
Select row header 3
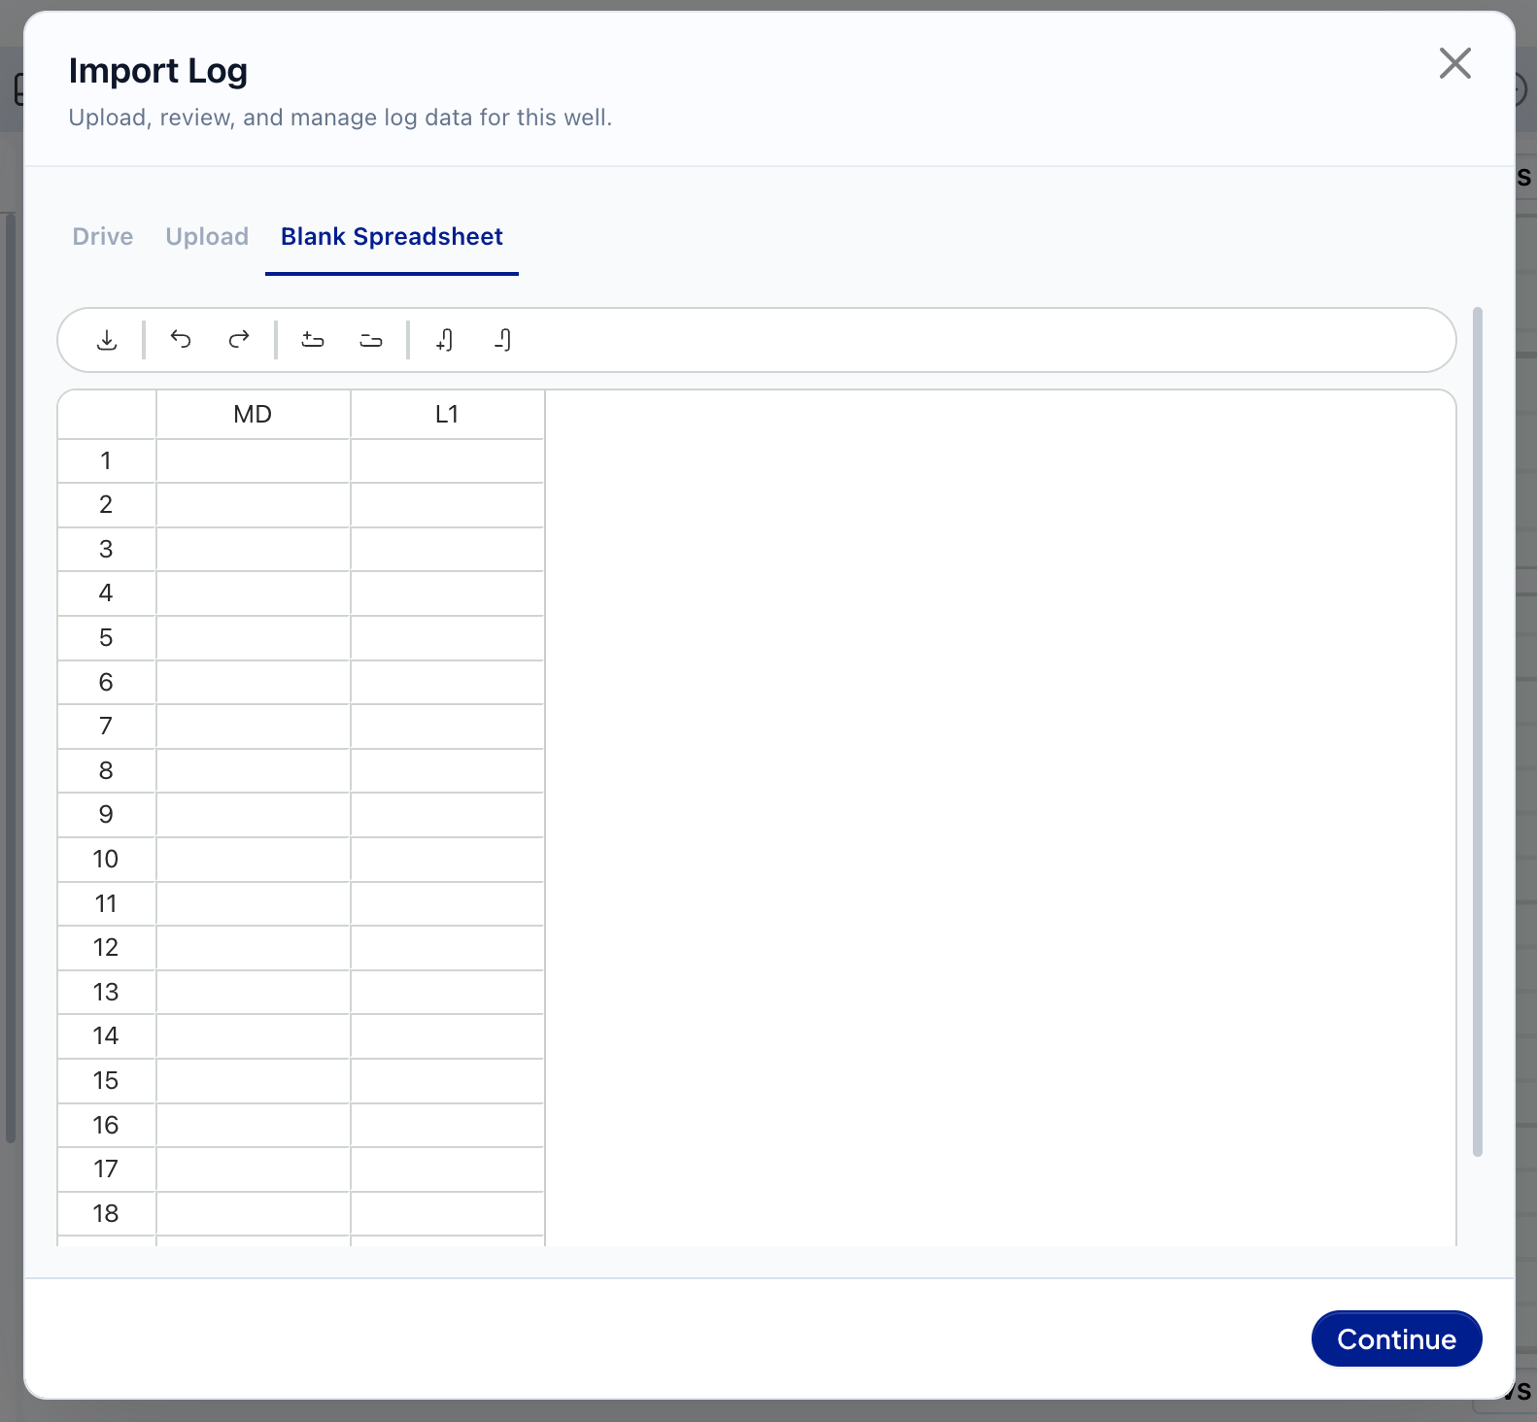click(x=107, y=550)
